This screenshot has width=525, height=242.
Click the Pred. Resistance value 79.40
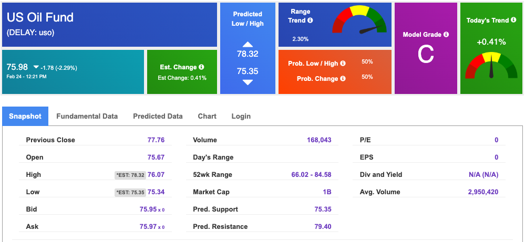[x=323, y=227]
